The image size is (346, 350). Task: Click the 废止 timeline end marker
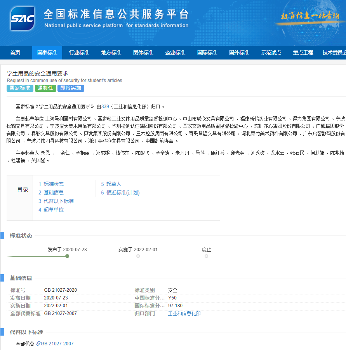[x=206, y=256]
